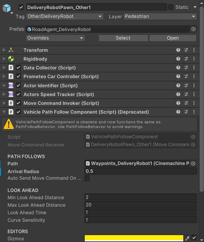Open Transform preset selector icon
This screenshot has height=242, width=204.
(186, 50)
